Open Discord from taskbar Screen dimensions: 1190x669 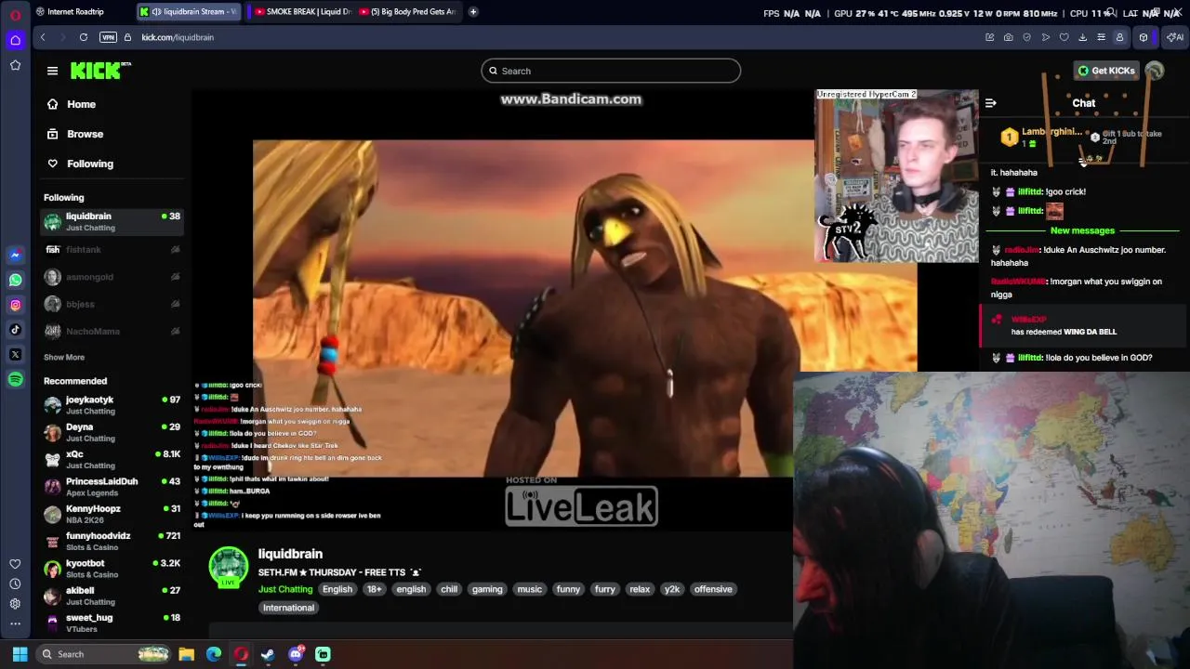pos(296,654)
